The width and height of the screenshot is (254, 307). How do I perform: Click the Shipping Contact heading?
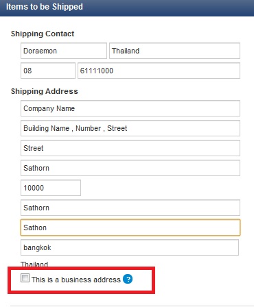[43, 34]
